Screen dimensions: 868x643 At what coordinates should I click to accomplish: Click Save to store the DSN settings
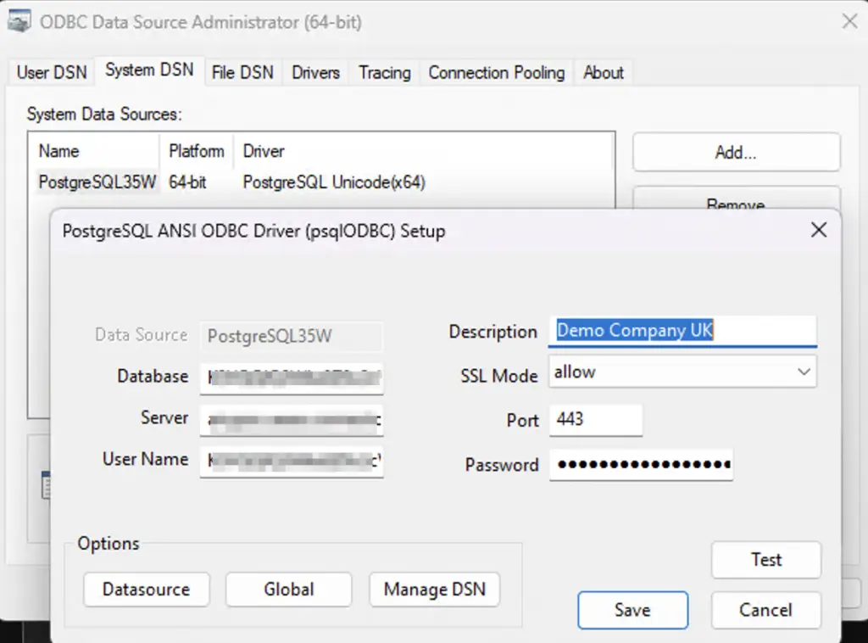click(x=632, y=610)
